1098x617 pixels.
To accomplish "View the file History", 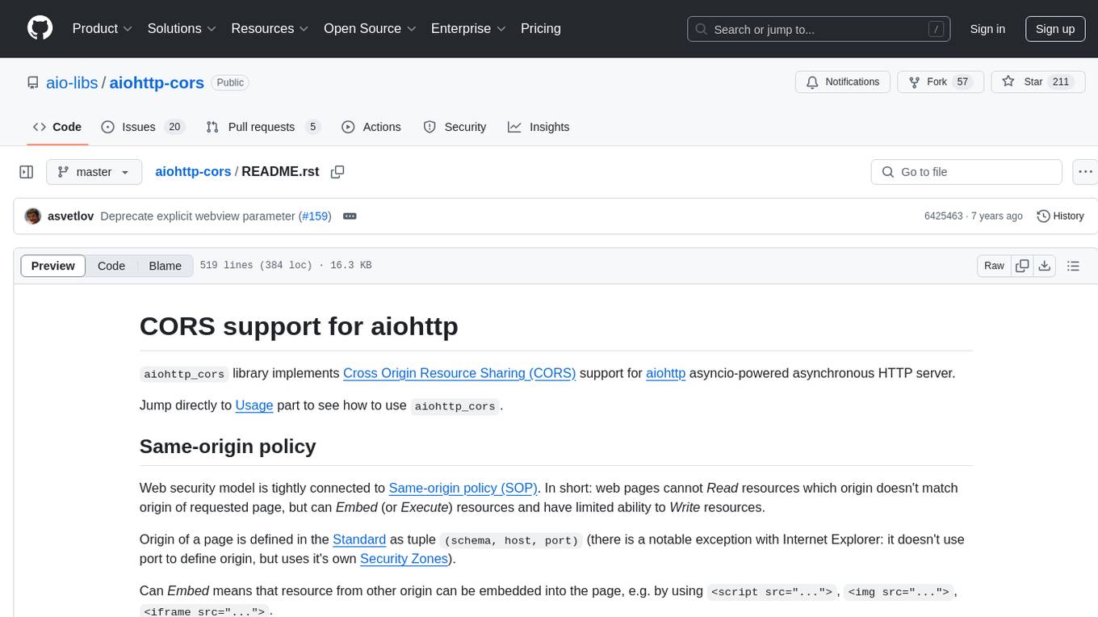I will [x=1060, y=216].
